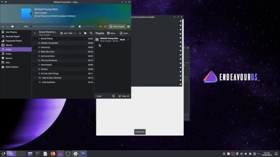Switch to OBS Studio on the taskbar
This screenshot has width=280, height=157.
68,154
